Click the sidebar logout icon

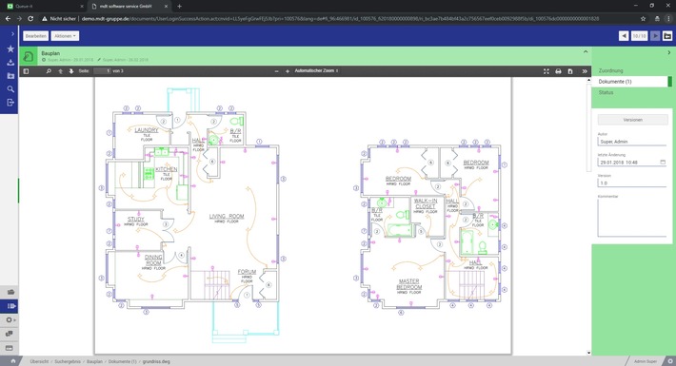coord(10,103)
